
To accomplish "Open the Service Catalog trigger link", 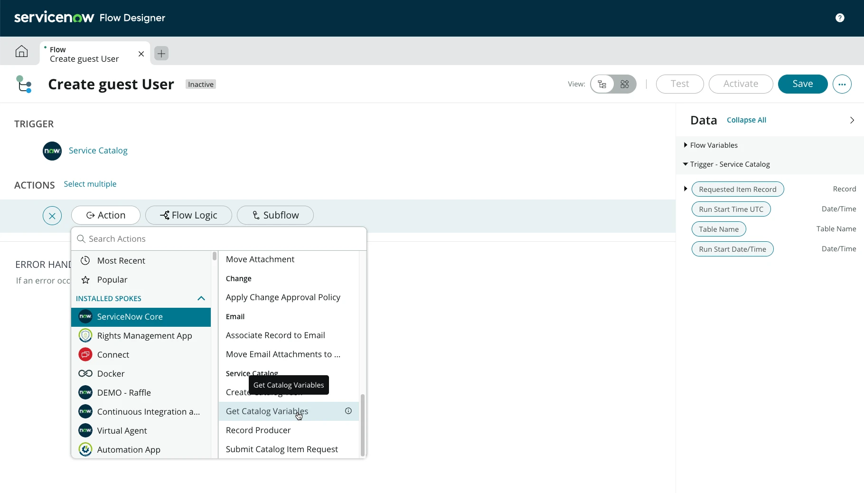I will point(98,151).
